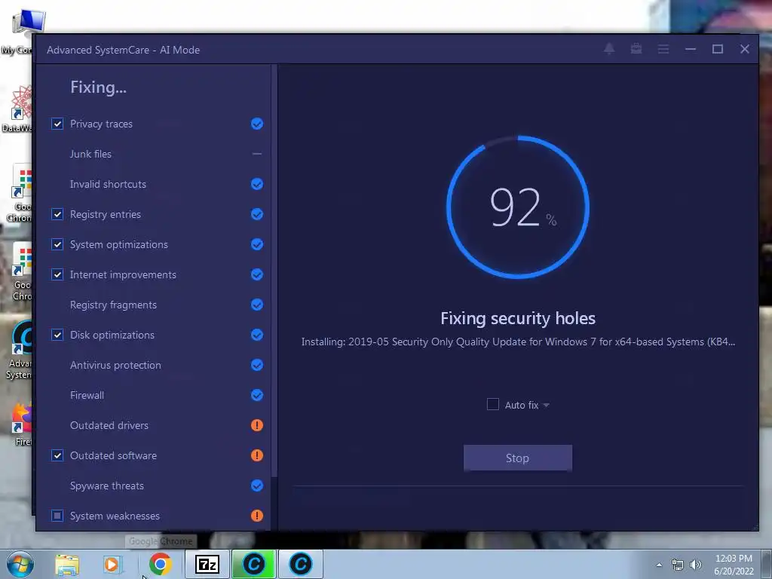Enable the Auto fix checkbox
This screenshot has height=579, width=772.
492,404
